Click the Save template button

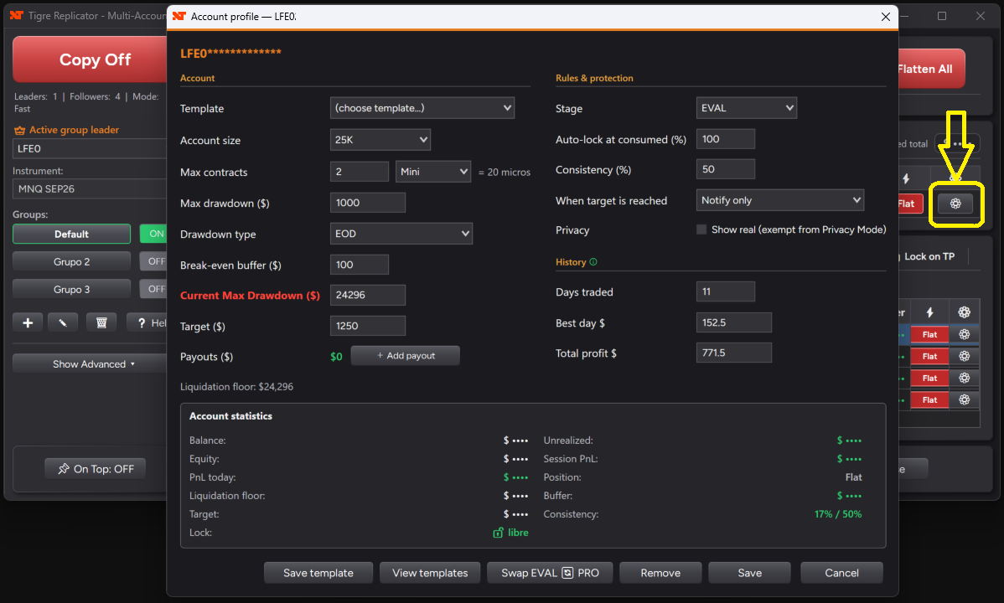point(318,573)
